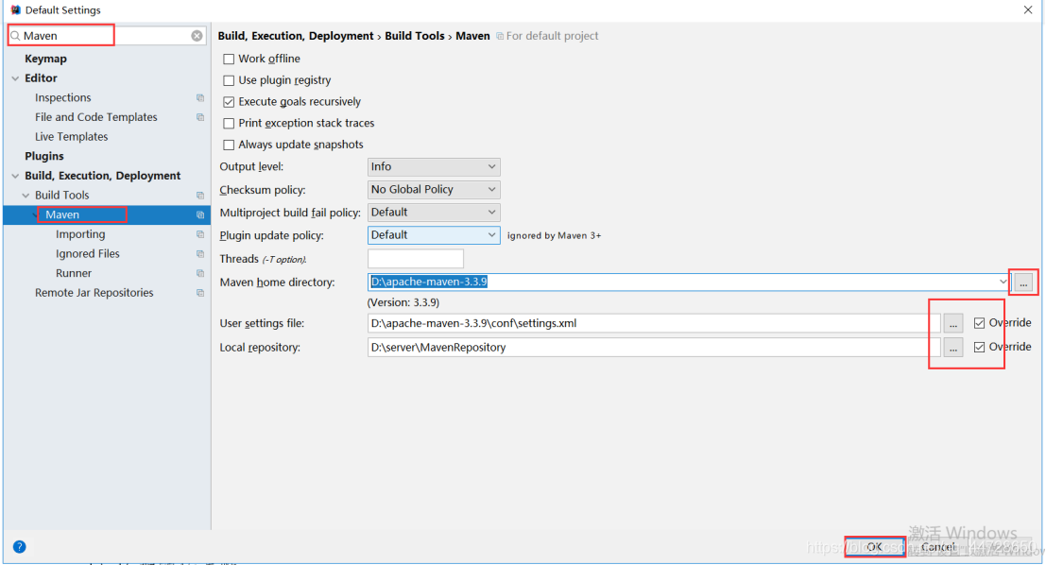Enable Print exception stack traces
The height and width of the screenshot is (565, 1046).
point(229,124)
